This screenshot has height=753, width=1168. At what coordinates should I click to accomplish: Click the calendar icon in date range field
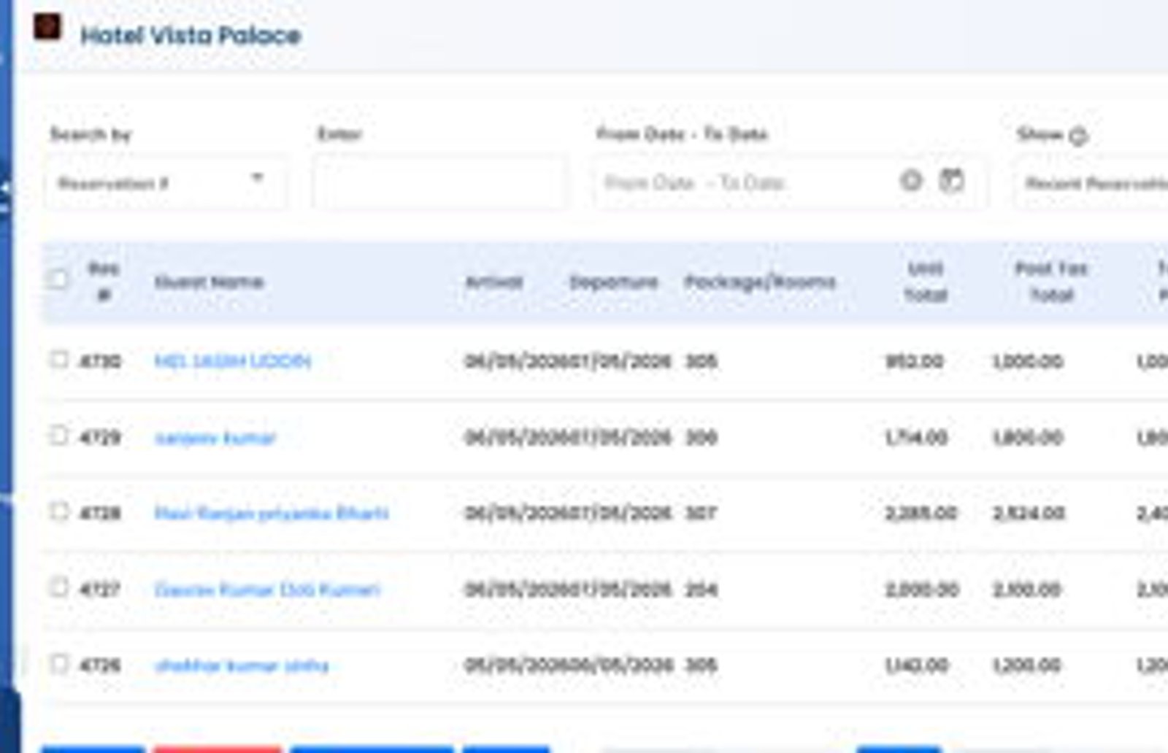point(951,180)
